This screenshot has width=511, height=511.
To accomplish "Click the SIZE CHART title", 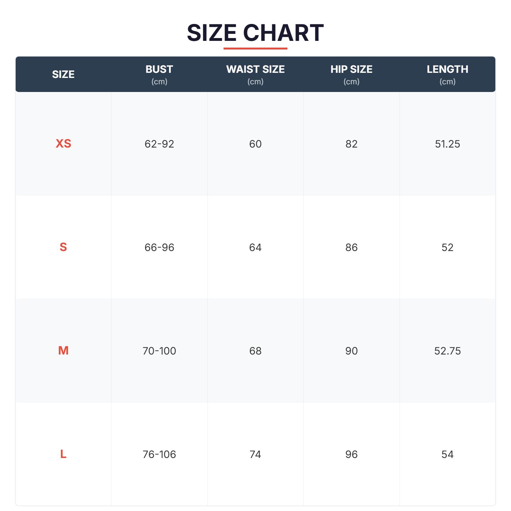I will 255,33.
